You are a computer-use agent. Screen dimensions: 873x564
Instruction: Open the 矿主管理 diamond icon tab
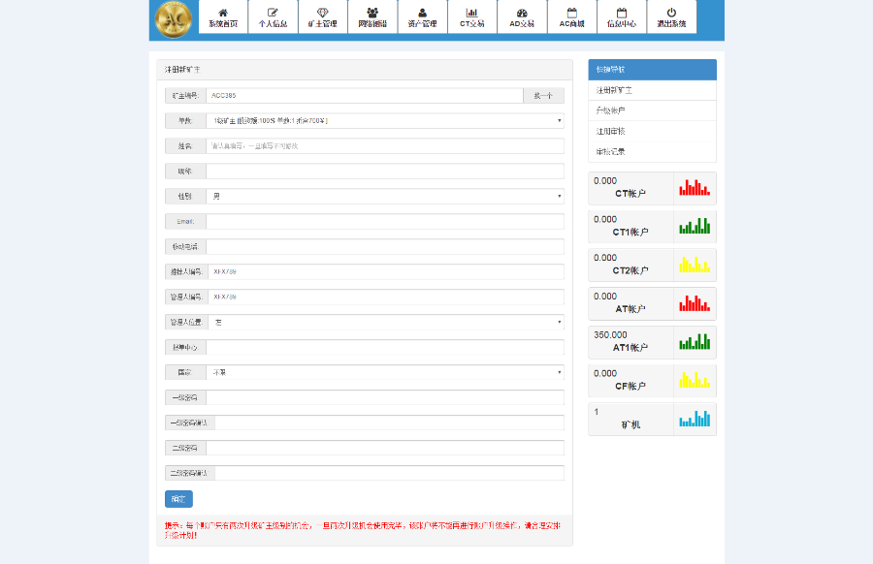(x=322, y=17)
